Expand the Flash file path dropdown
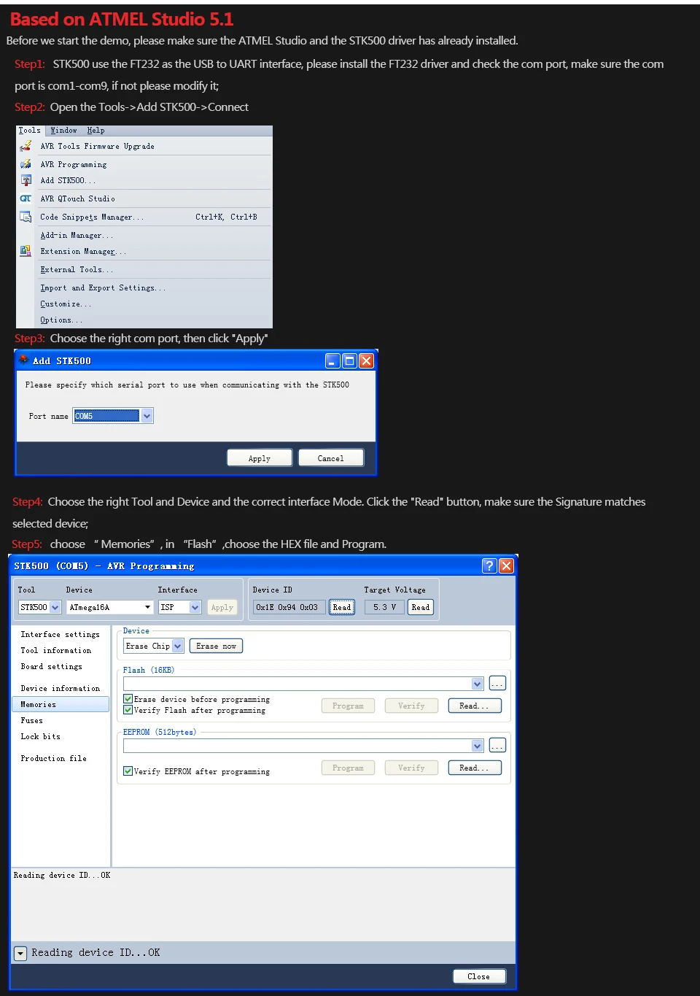Screen dimensions: 700x996 (x=478, y=684)
